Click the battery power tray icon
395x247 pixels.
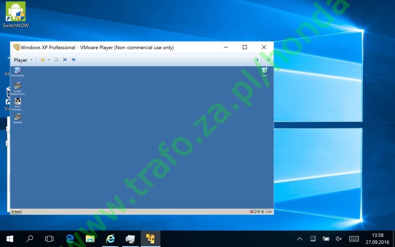326,239
